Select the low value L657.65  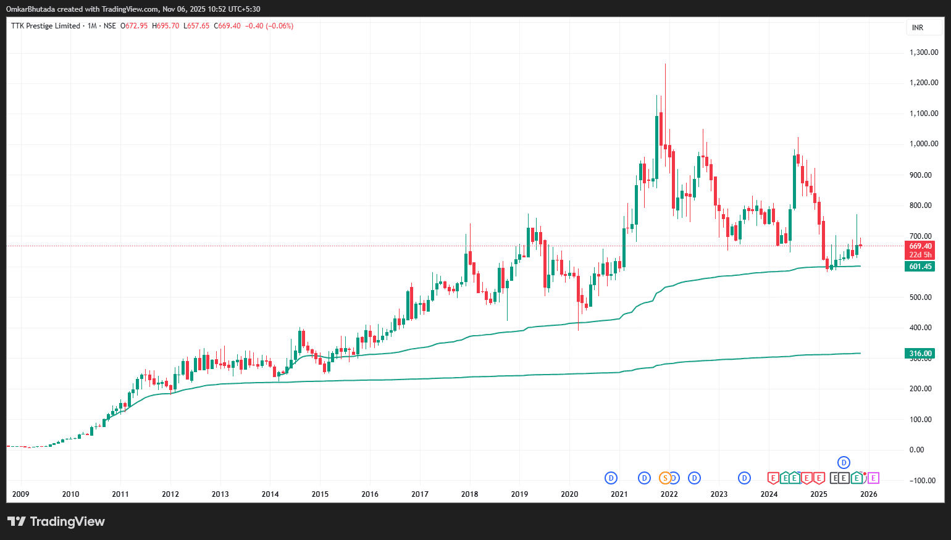point(196,26)
